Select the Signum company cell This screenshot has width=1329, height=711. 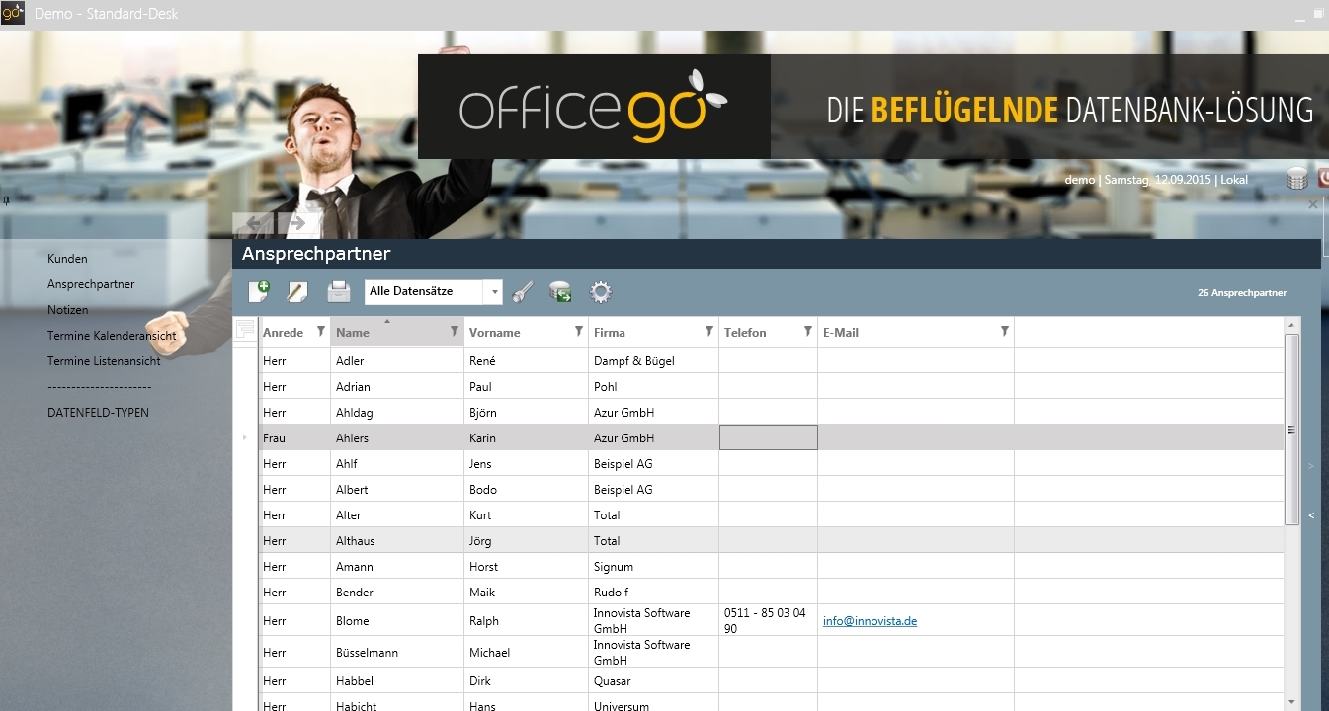click(653, 567)
